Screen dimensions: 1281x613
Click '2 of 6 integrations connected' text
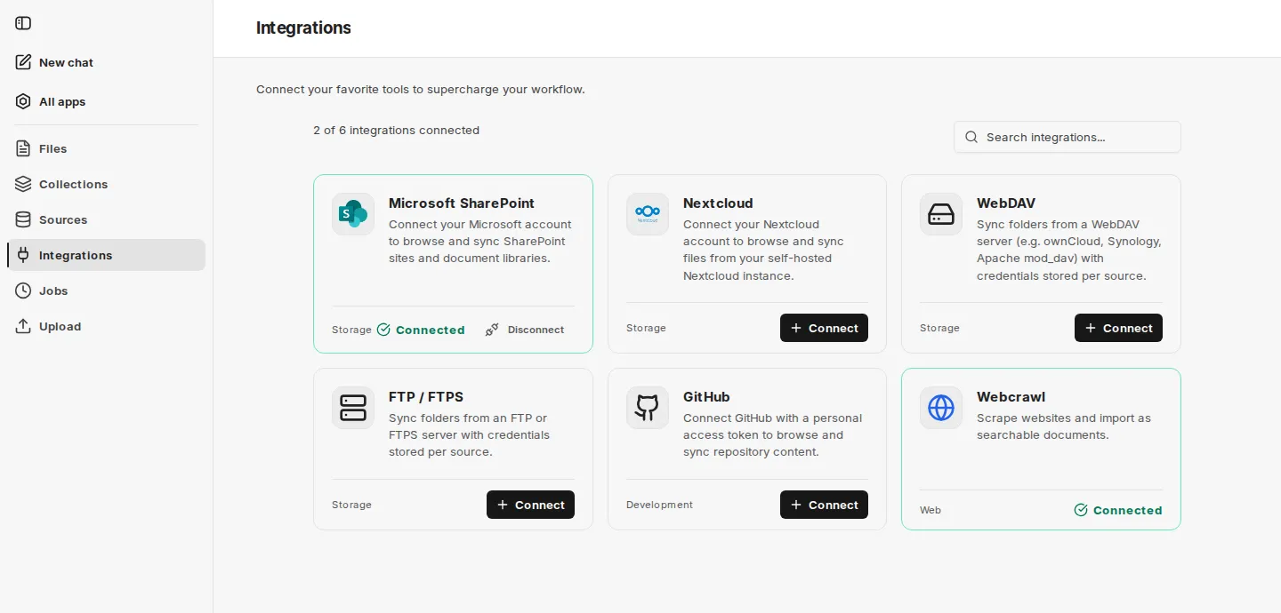click(396, 130)
